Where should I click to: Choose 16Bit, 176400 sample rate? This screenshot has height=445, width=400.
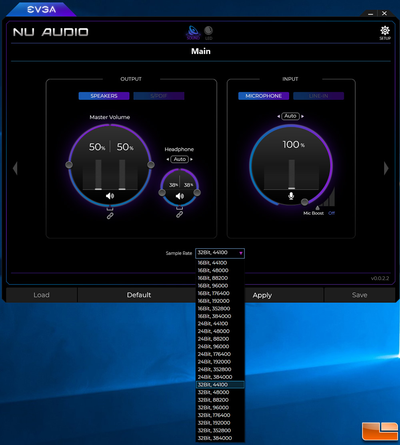[x=220, y=293]
